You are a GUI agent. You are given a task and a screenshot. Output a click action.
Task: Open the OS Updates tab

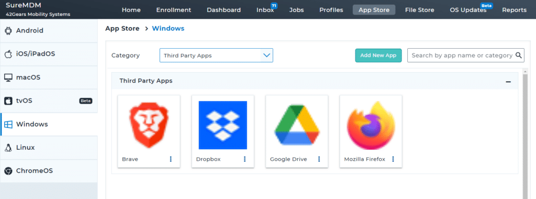pyautogui.click(x=468, y=10)
